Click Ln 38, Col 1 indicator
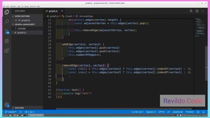 [137, 112]
